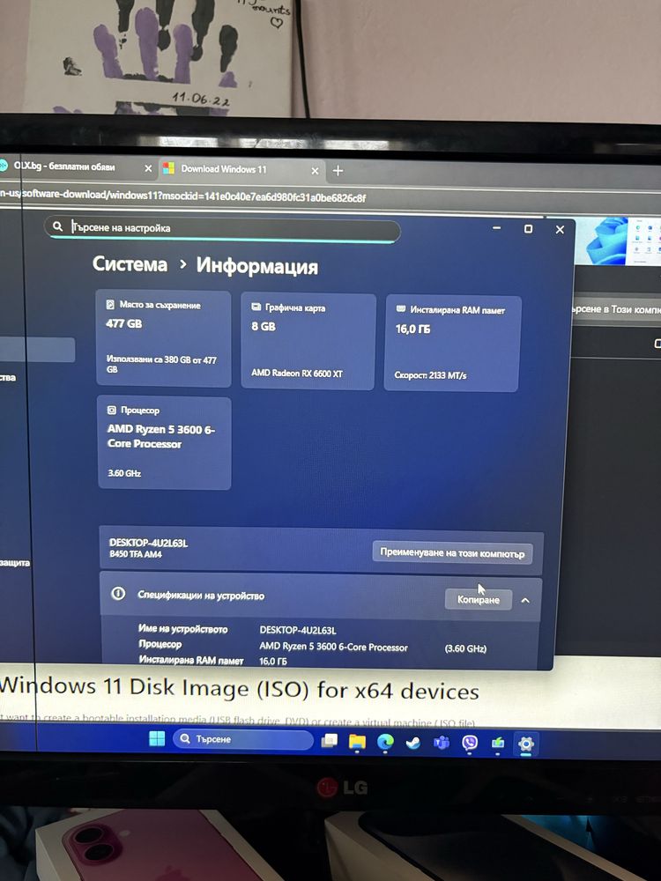Open the Windows Start menu
Viewport: 661px width, 881px height.
tap(158, 738)
